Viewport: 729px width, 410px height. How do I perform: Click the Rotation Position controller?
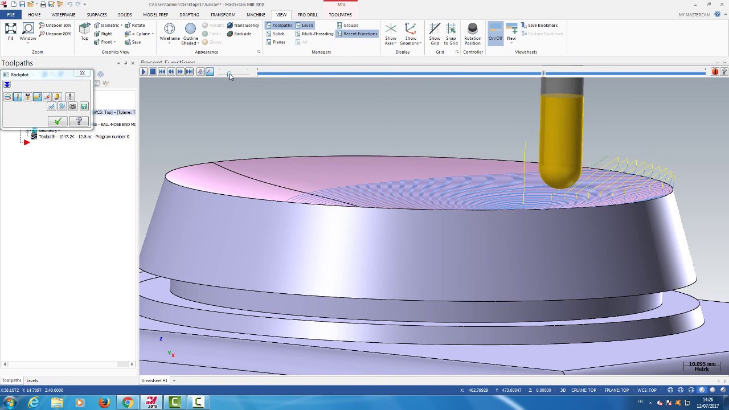(472, 34)
